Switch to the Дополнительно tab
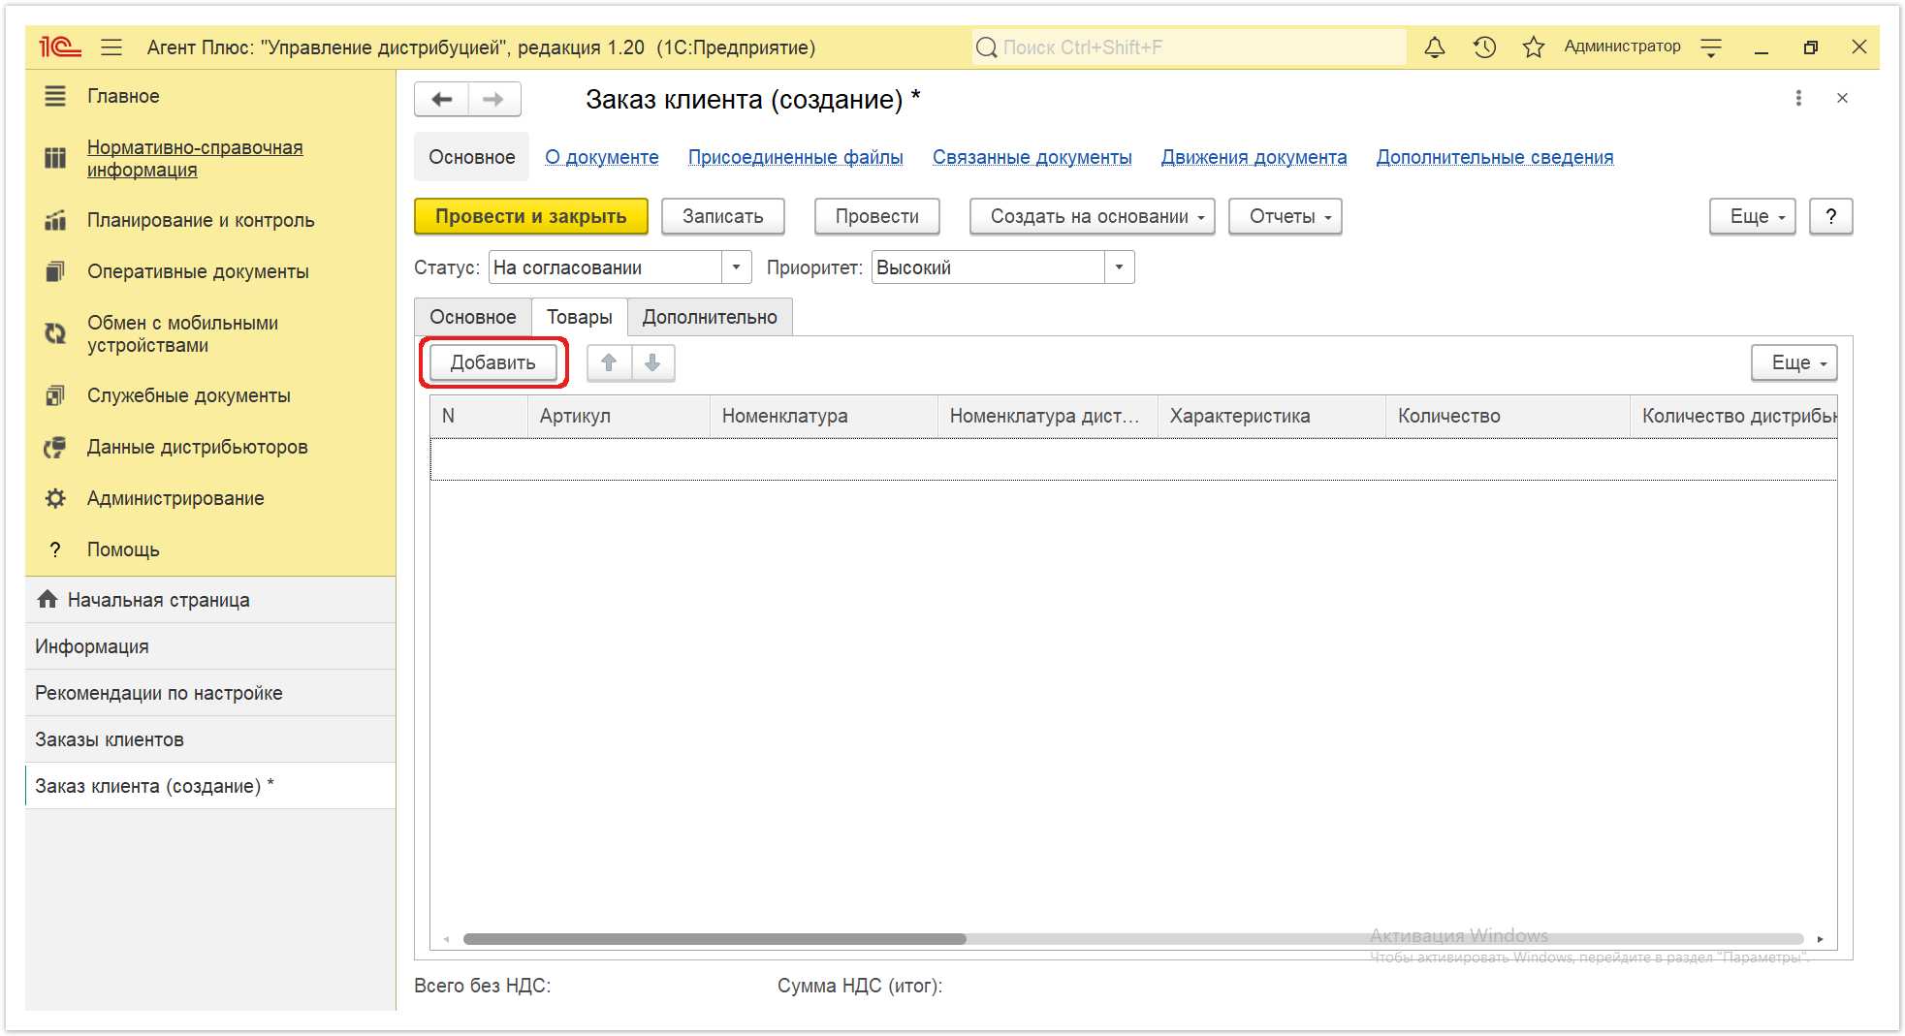This screenshot has height=1036, width=1905. 710,317
